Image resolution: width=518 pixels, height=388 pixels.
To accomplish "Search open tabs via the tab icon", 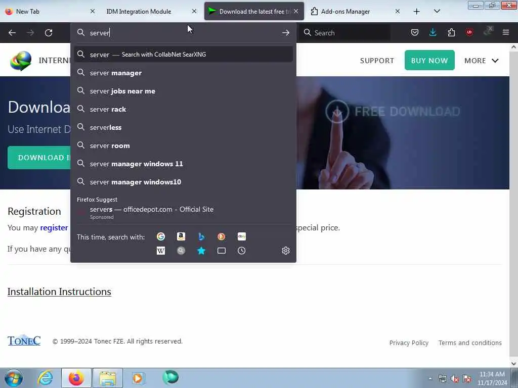I will (222, 251).
